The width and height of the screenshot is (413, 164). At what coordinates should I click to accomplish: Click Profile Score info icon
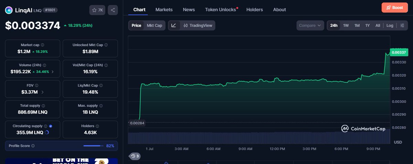pyautogui.click(x=33, y=146)
